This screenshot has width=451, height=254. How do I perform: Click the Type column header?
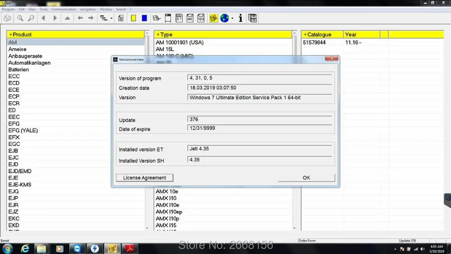(223, 35)
